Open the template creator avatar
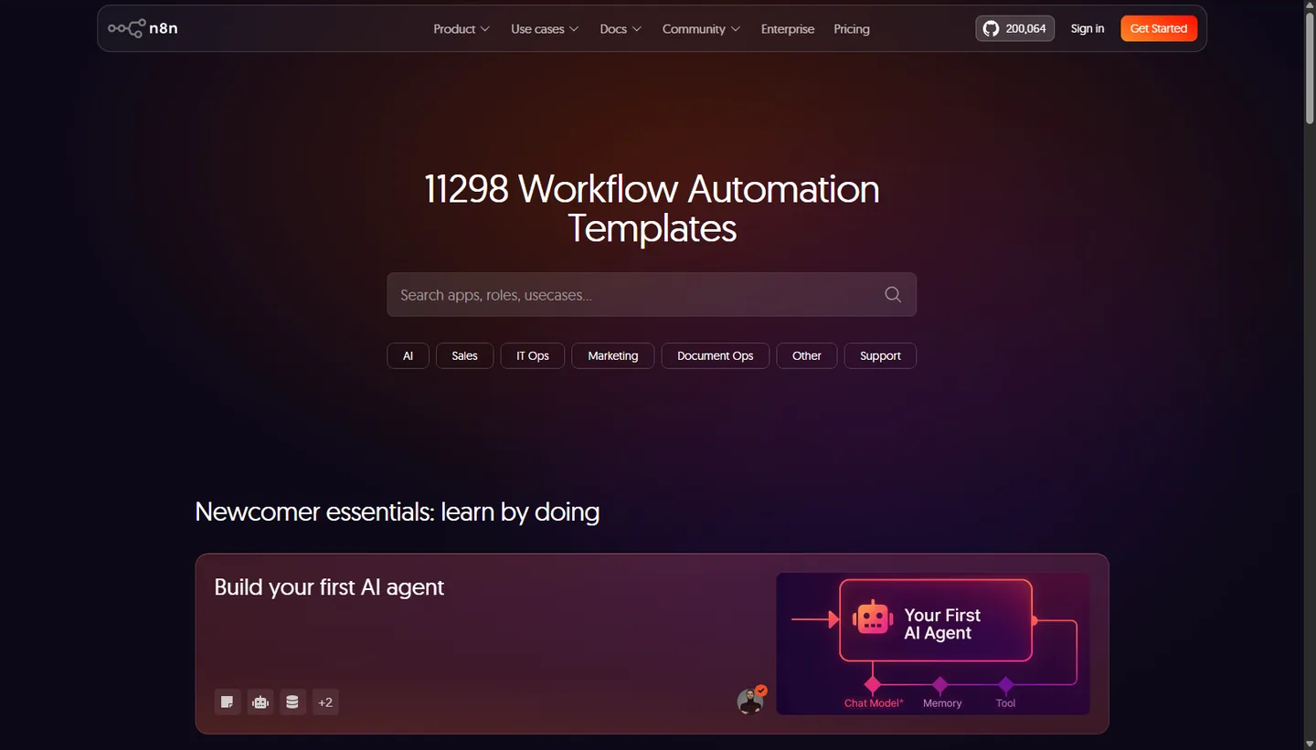Viewport: 1316px width, 750px height. click(751, 700)
